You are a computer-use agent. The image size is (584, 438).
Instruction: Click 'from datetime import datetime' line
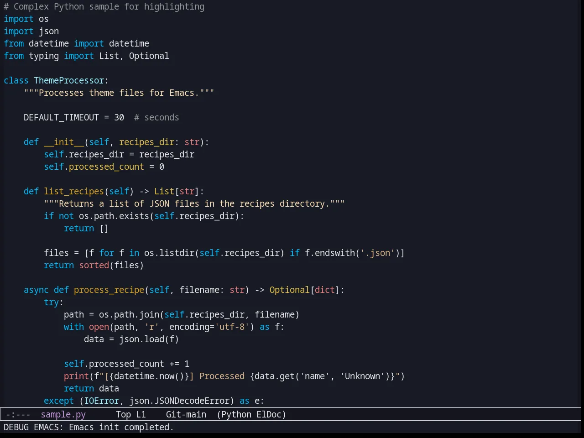pyautogui.click(x=76, y=43)
